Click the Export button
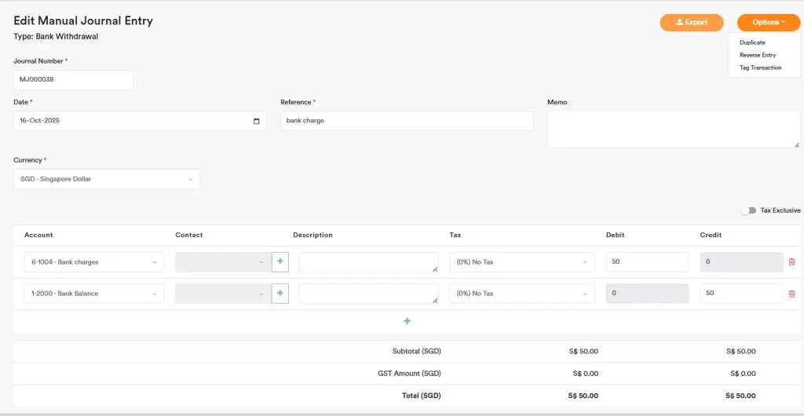Image resolution: width=804 pixels, height=416 pixels. point(691,23)
